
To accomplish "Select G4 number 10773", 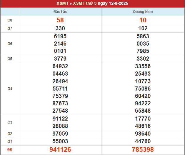I will pos(143,81).
